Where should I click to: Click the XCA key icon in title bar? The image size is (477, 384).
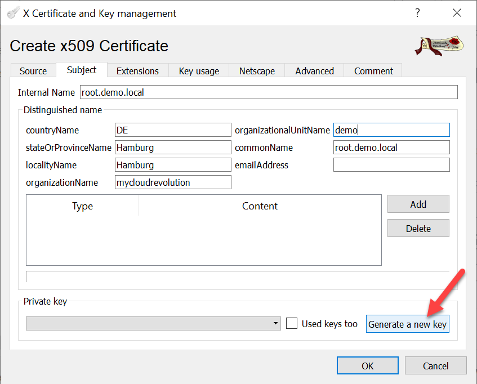12,13
